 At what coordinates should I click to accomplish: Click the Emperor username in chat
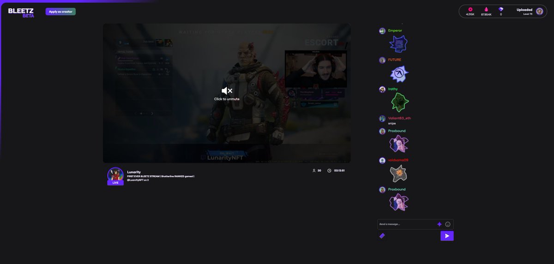(395, 30)
